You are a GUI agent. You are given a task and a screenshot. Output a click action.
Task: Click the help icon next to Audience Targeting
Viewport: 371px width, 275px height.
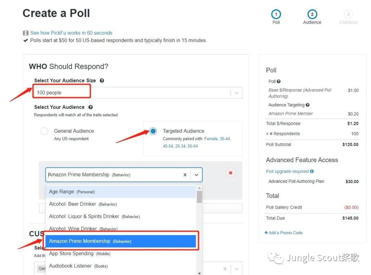tap(307, 105)
